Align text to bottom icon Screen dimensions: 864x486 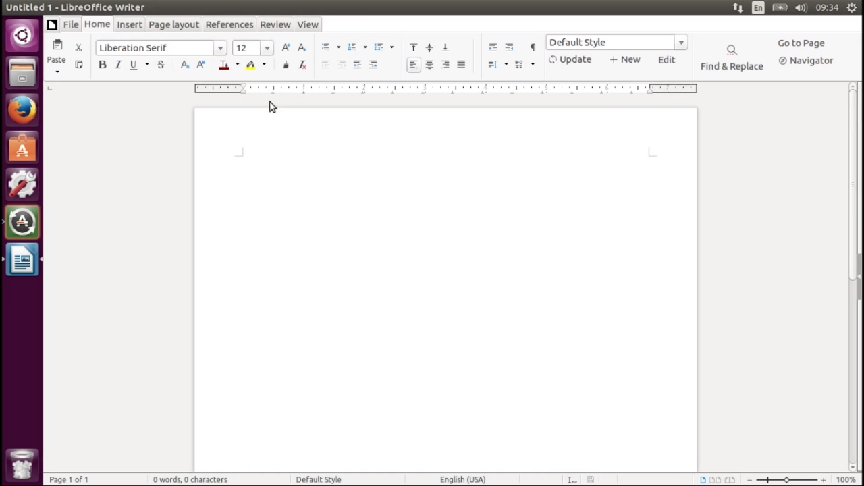pyautogui.click(x=445, y=47)
